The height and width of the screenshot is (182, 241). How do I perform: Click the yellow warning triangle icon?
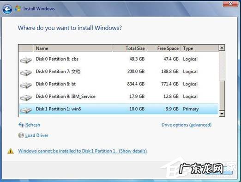pos(11,151)
